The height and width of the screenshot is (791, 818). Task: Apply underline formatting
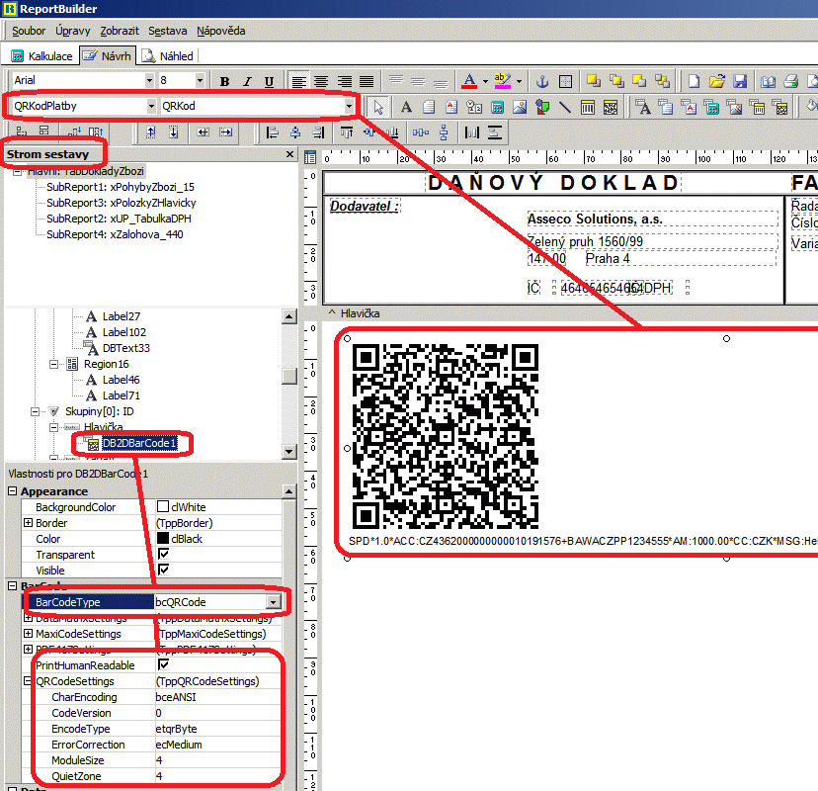point(269,81)
